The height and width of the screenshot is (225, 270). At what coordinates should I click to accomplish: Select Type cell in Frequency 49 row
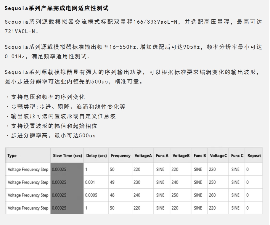(28, 182)
